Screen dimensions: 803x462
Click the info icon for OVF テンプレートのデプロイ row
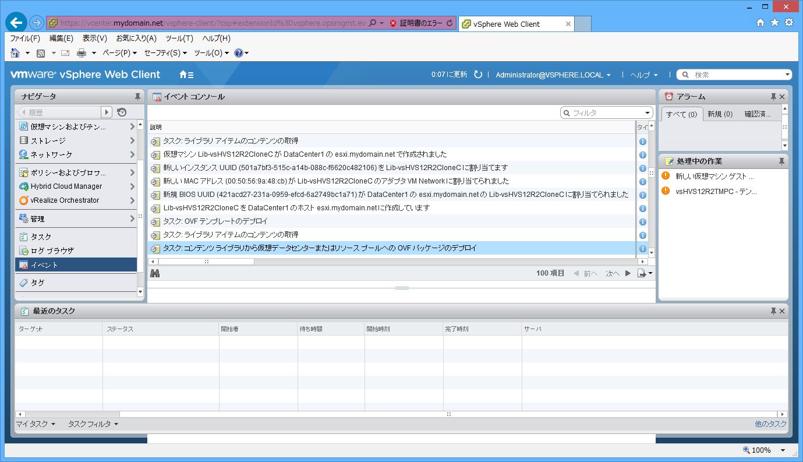click(x=643, y=222)
